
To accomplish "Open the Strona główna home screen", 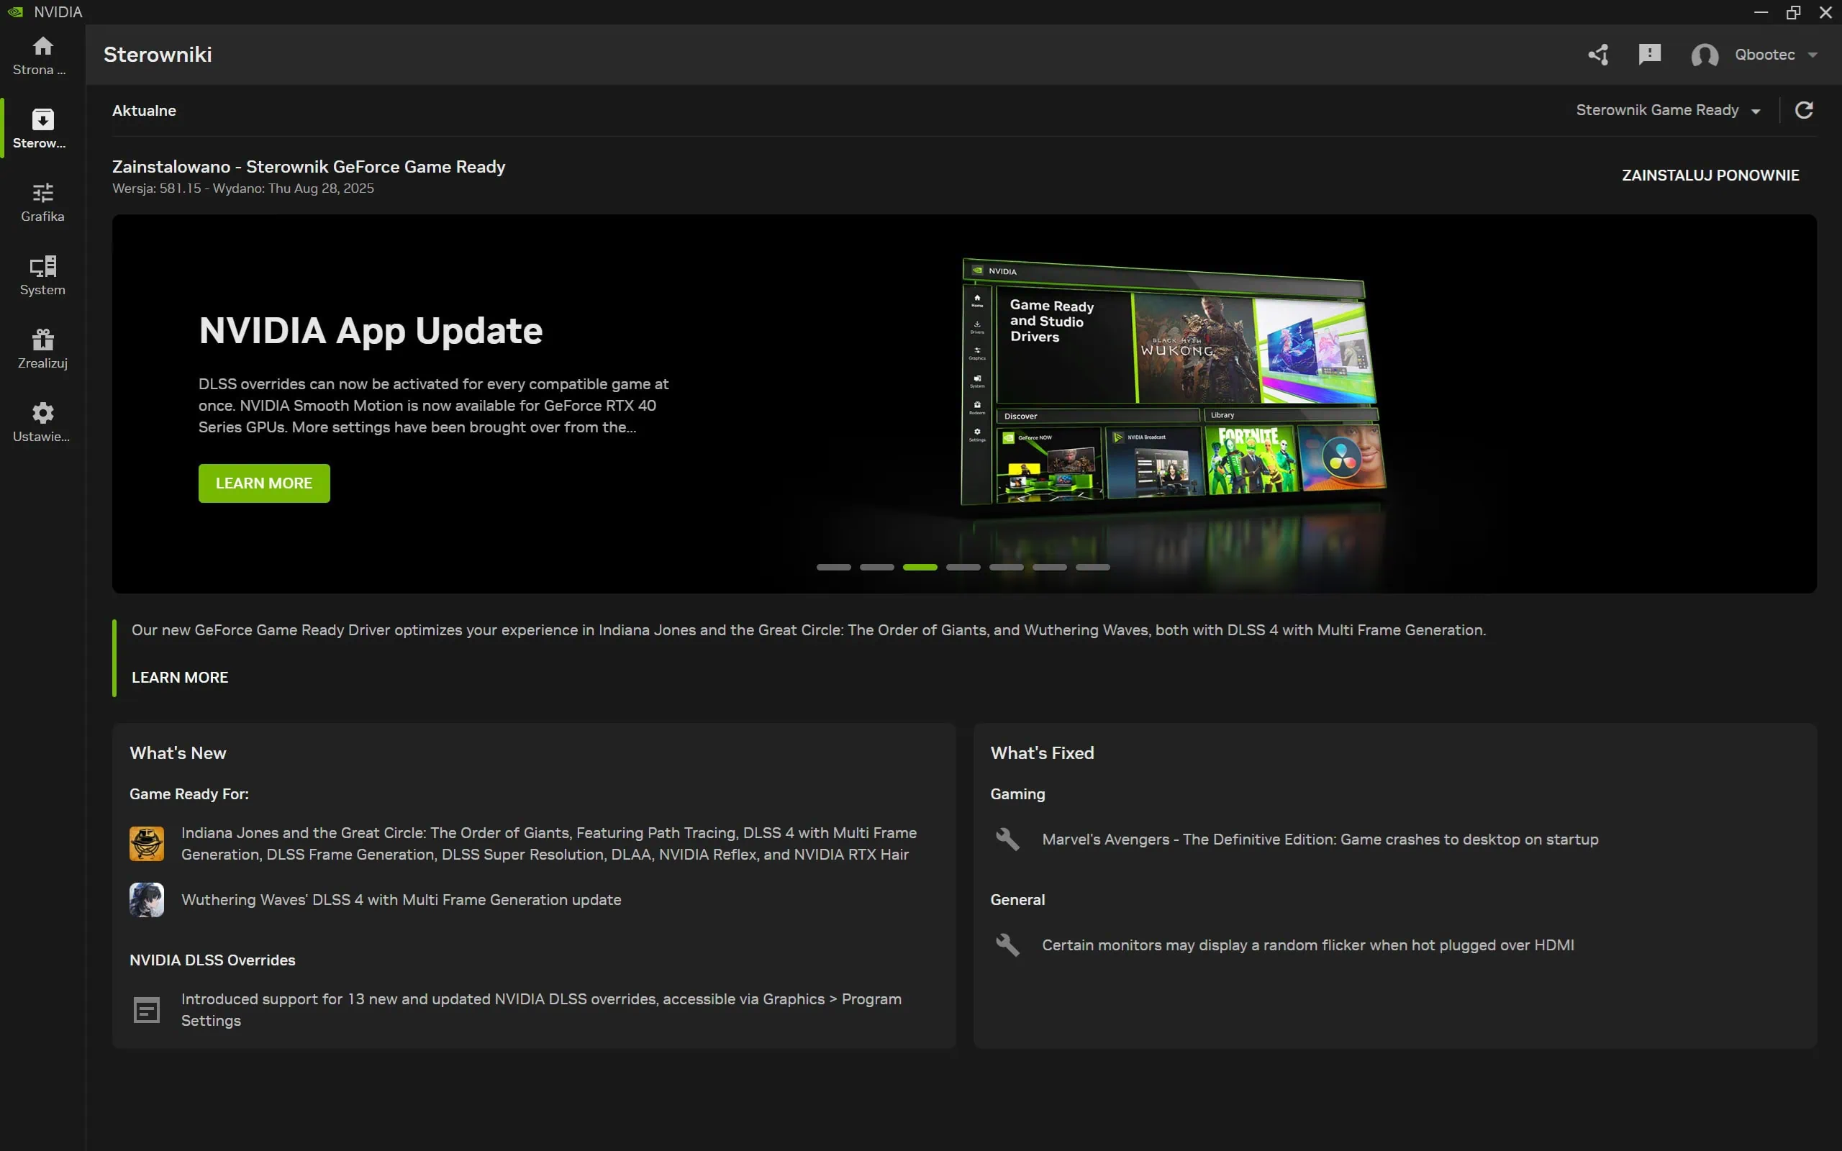I will [x=41, y=55].
